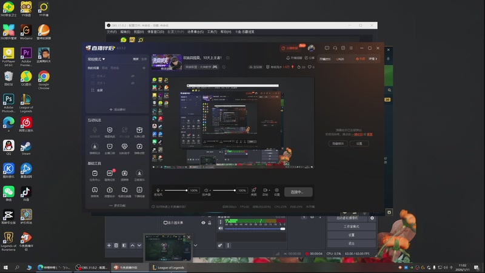The width and height of the screenshot is (485, 273).
Task: Open OBS Edit menu
Action: pos(125,32)
